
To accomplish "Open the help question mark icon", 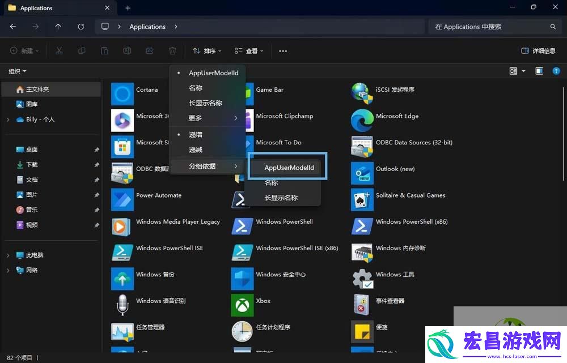I will [x=556, y=71].
